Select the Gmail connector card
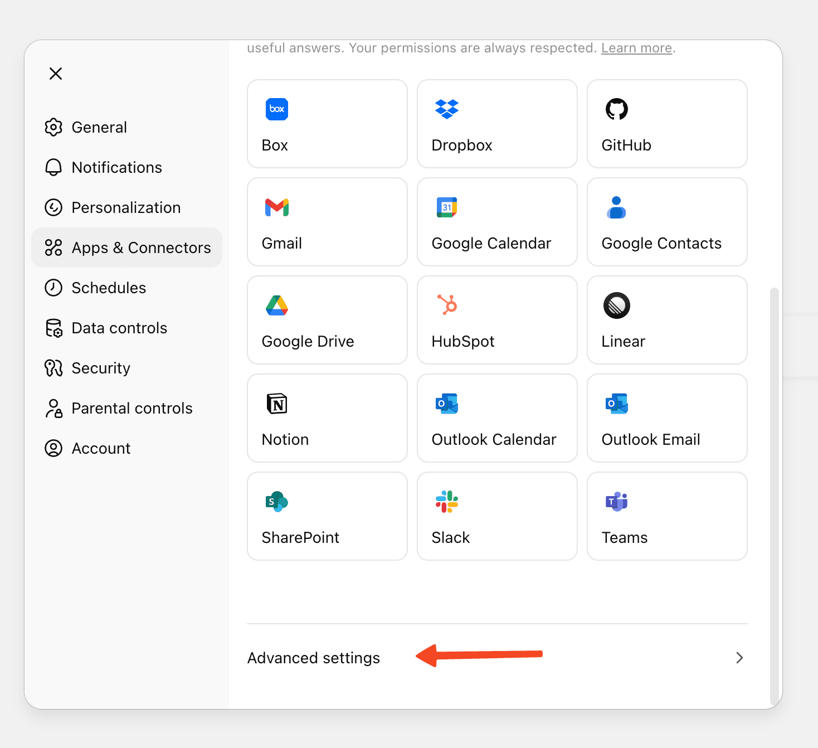The image size is (818, 748). pos(327,222)
